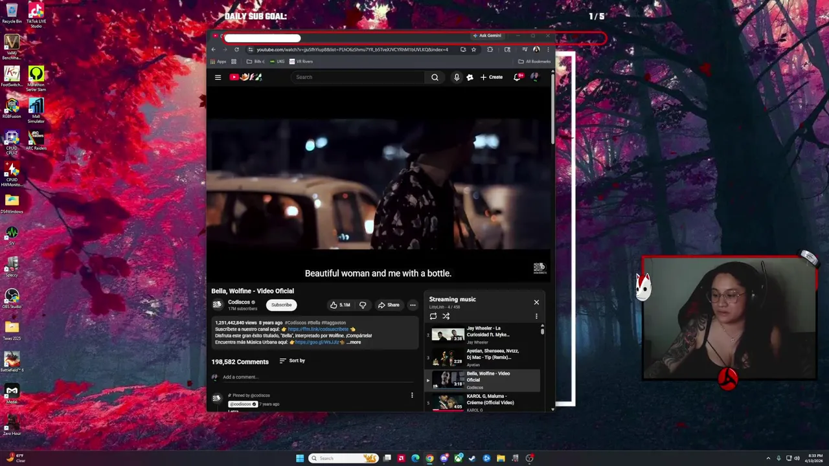Subscribe to the Codiscos channel
Image resolution: width=829 pixels, height=466 pixels.
pyautogui.click(x=281, y=305)
